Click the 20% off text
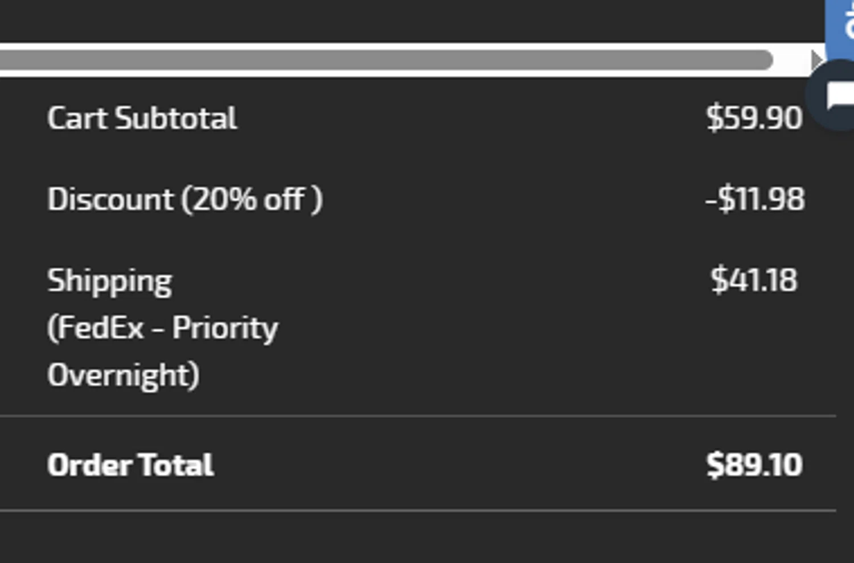The height and width of the screenshot is (563, 854). (251, 199)
